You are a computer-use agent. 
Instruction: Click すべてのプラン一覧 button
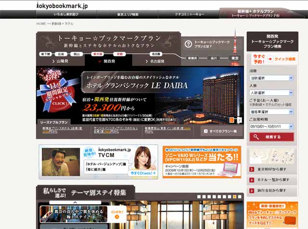click(x=220, y=131)
